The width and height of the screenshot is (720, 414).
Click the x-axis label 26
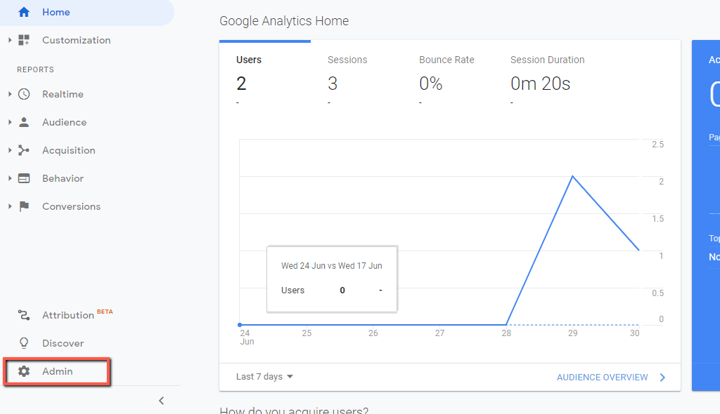click(x=373, y=333)
